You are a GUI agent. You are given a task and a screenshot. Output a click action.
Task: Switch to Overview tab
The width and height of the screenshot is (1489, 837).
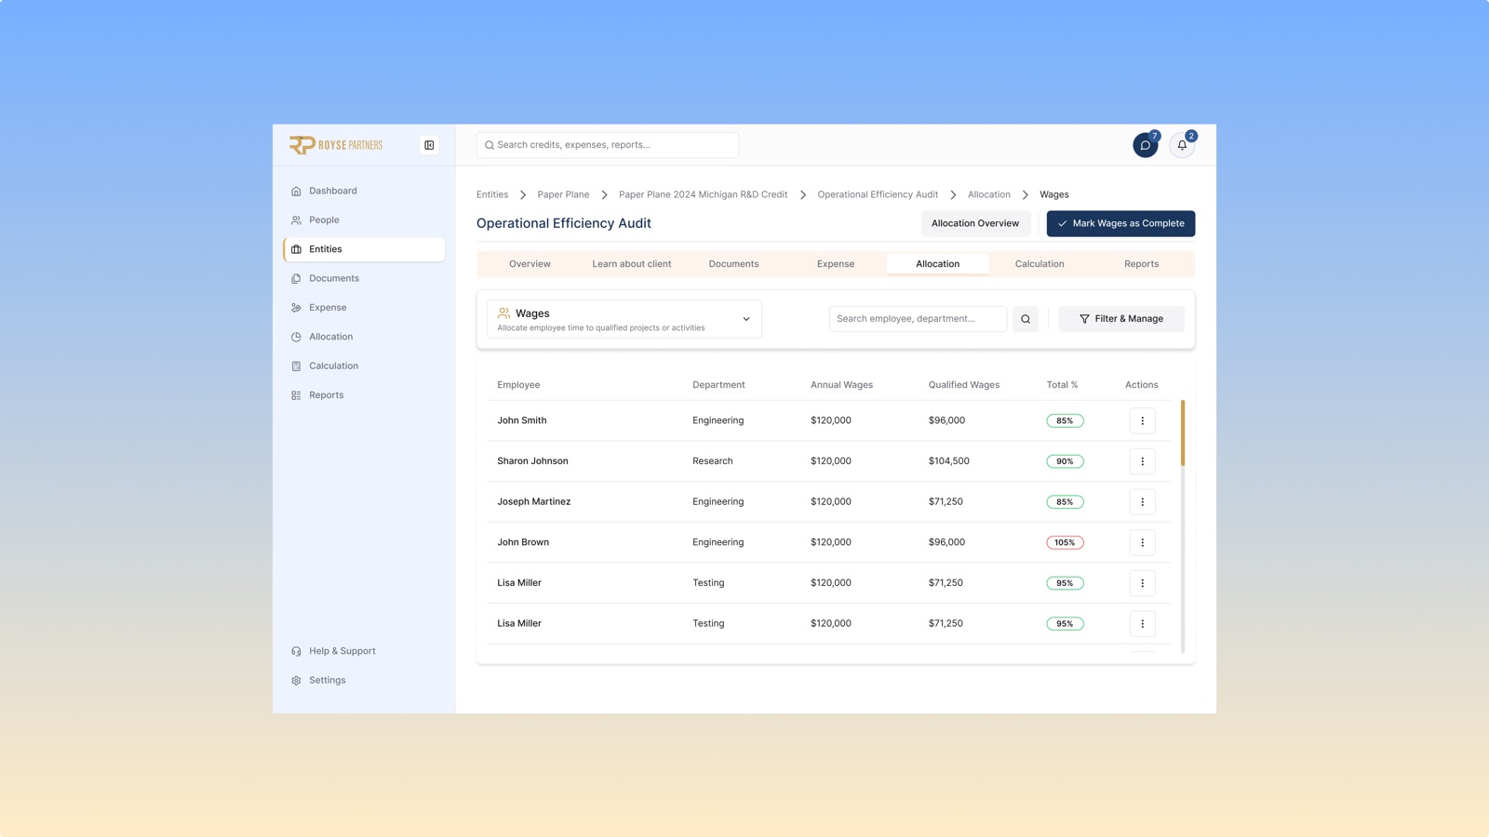pyautogui.click(x=530, y=264)
